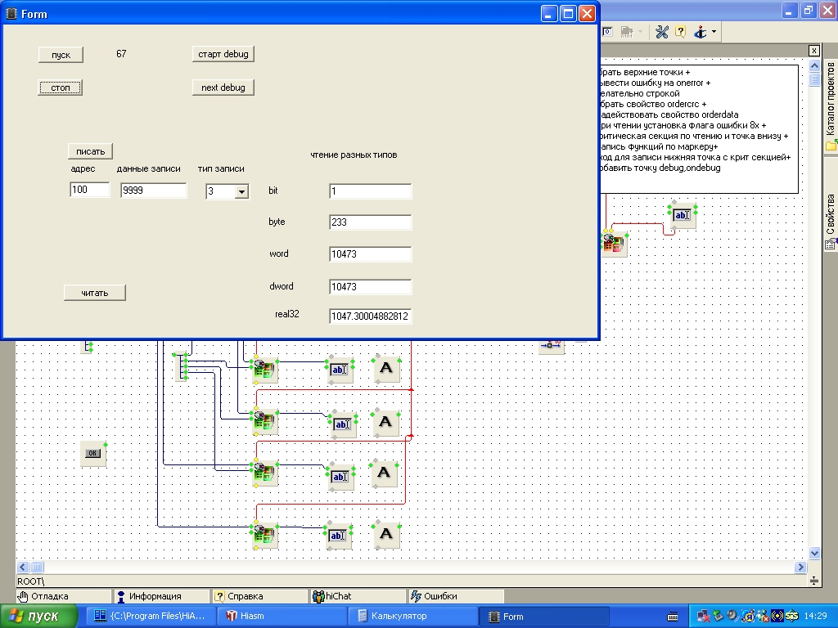
Task: Select the Label 'A' node in the second row
Action: tap(385, 422)
